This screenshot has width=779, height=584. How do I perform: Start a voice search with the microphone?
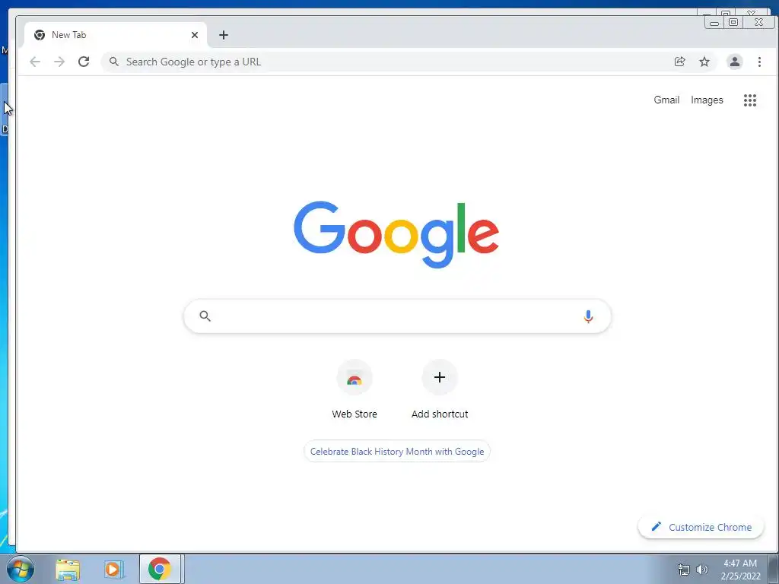pos(588,316)
